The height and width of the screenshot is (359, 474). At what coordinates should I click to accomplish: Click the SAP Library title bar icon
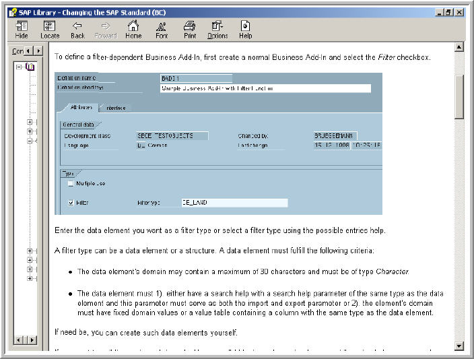coord(13,12)
